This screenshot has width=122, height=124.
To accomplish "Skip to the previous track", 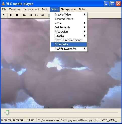I will click(x=25, y=15).
